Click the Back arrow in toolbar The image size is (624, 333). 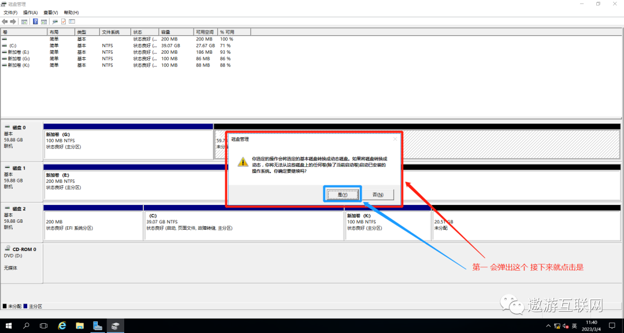click(x=5, y=21)
